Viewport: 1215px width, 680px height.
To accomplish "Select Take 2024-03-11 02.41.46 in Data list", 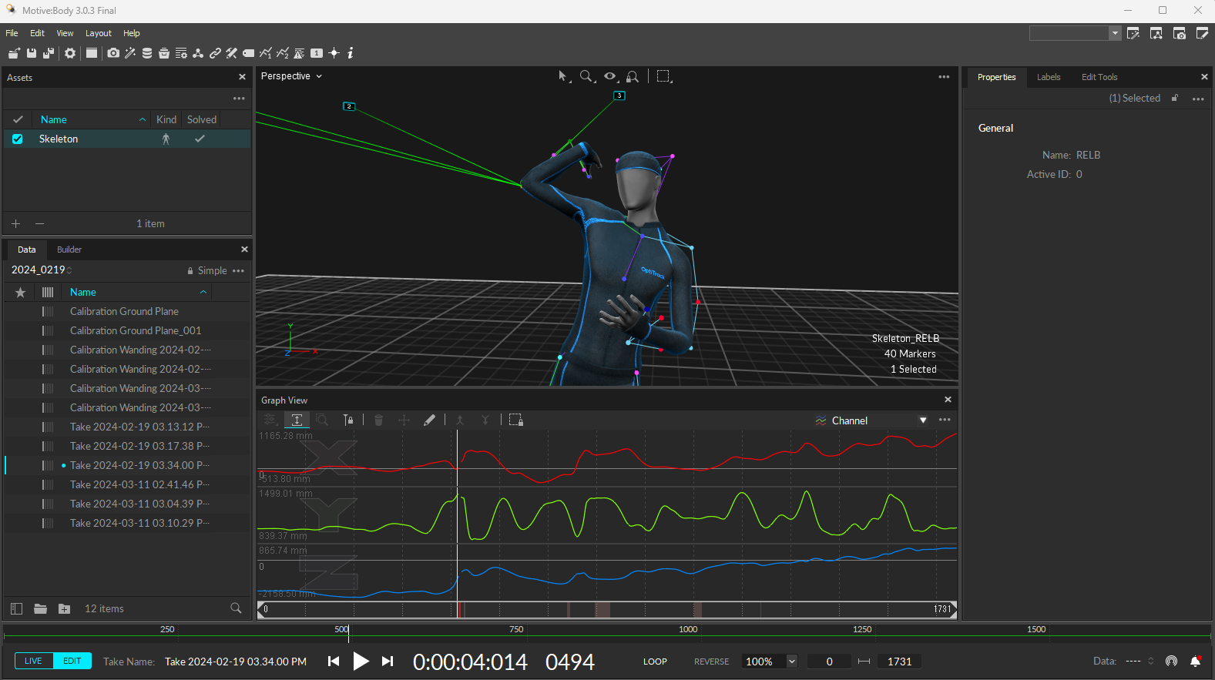I will click(x=139, y=484).
